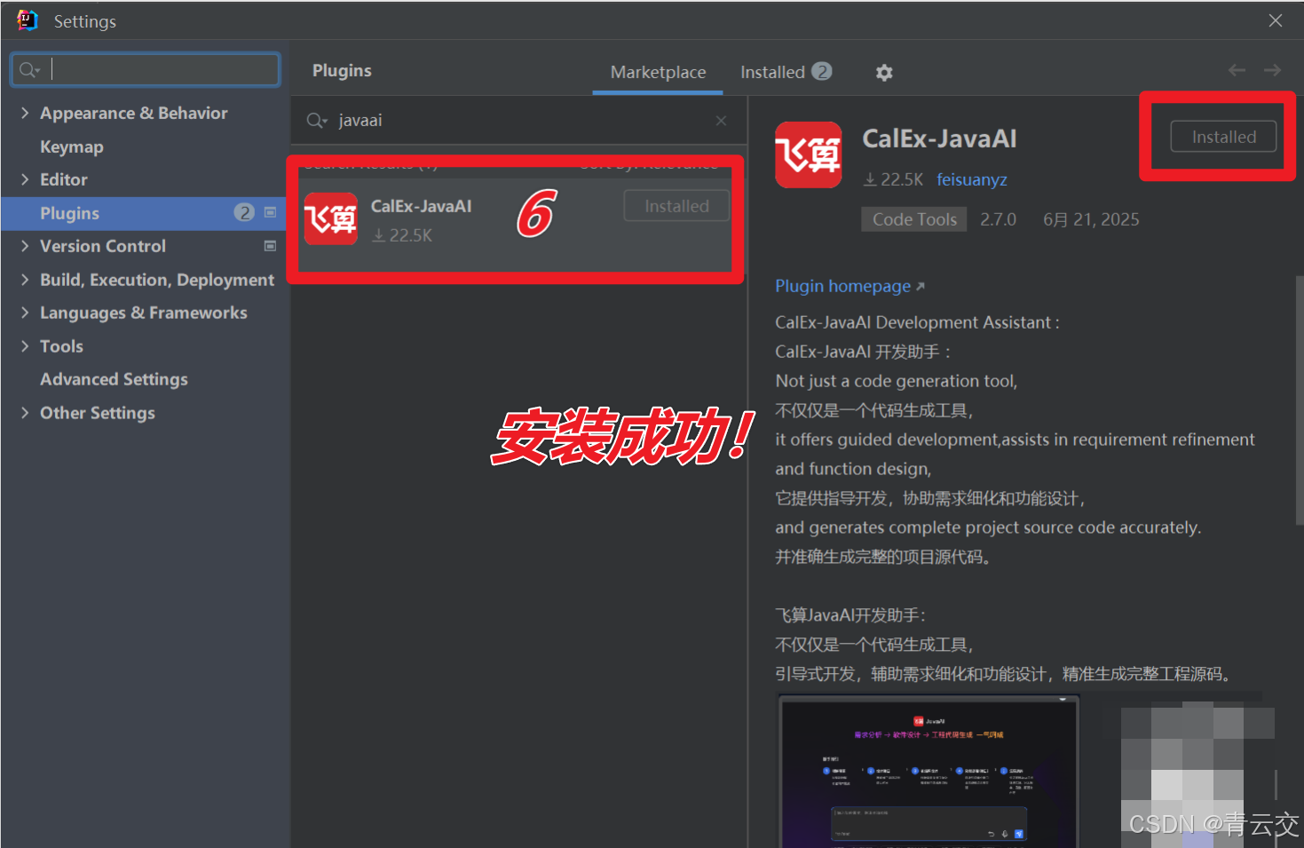Clear the javaai plugin search text
Viewport: 1304px width, 848px height.
coord(721,121)
